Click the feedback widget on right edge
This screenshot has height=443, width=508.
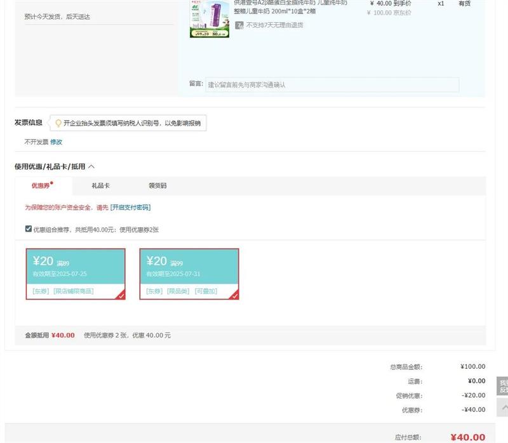[x=503, y=386]
